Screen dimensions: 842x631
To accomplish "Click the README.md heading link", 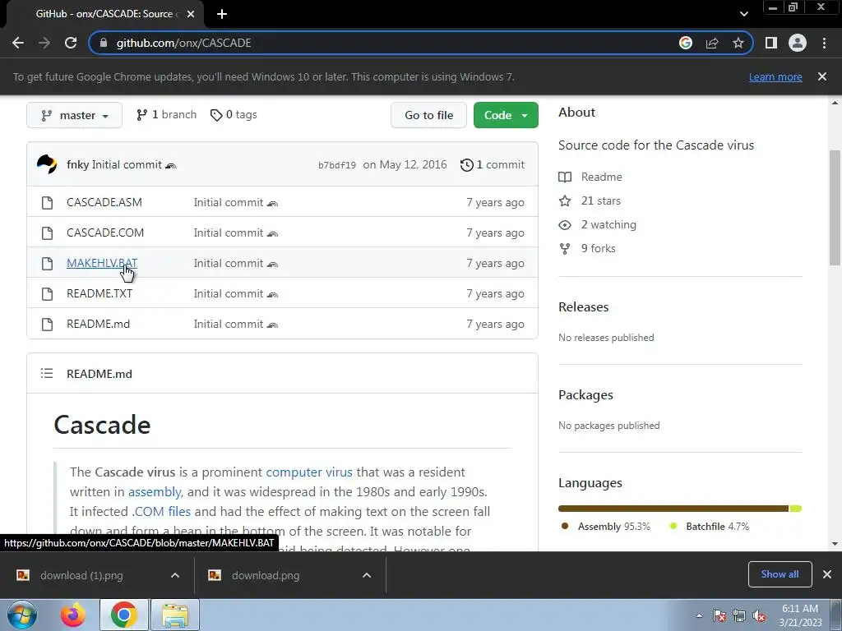I will pyautogui.click(x=99, y=374).
